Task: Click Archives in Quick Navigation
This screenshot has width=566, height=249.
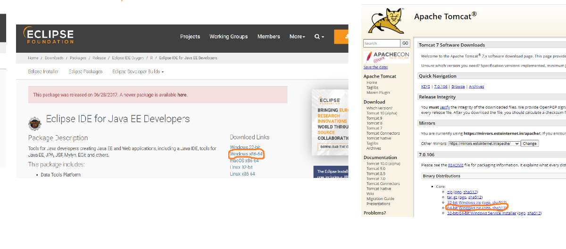Action: click(x=476, y=87)
